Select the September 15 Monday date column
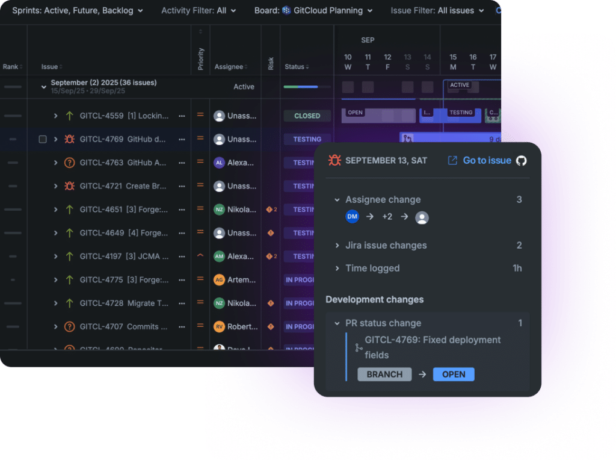 (x=453, y=62)
